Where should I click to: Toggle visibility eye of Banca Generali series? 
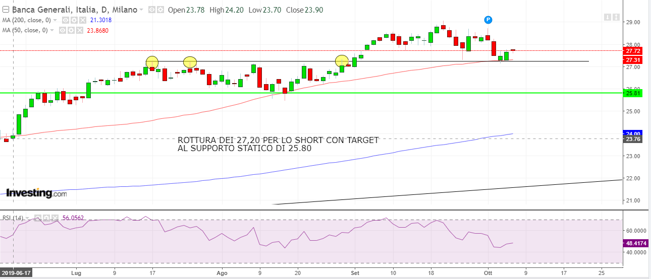(x=151, y=10)
